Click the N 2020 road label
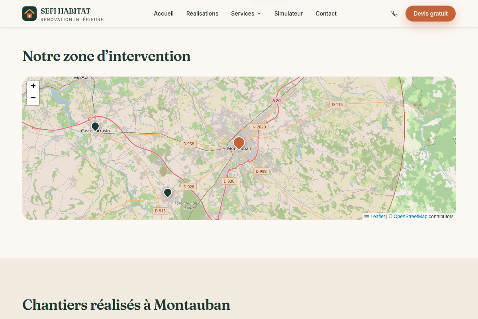 click(259, 127)
